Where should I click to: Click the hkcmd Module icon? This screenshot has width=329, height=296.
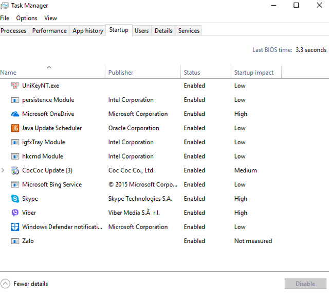tap(15, 156)
